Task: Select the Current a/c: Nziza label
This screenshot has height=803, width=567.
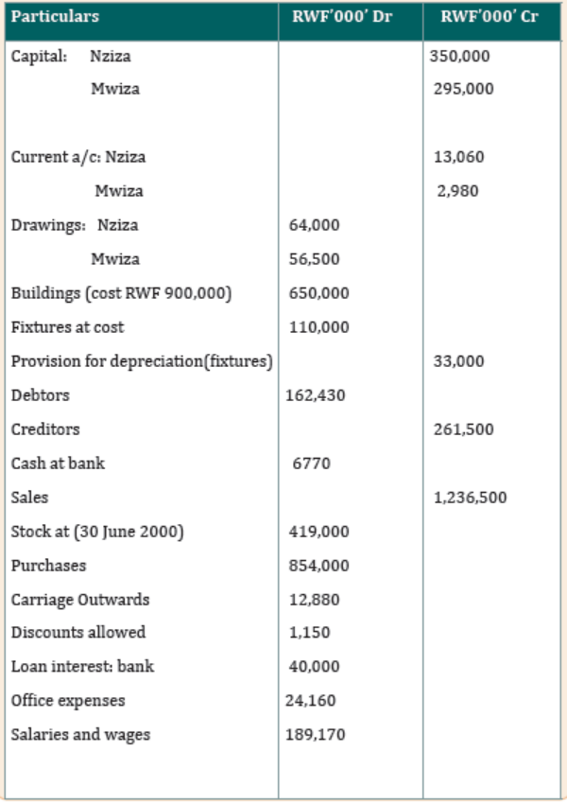Action: coord(78,157)
